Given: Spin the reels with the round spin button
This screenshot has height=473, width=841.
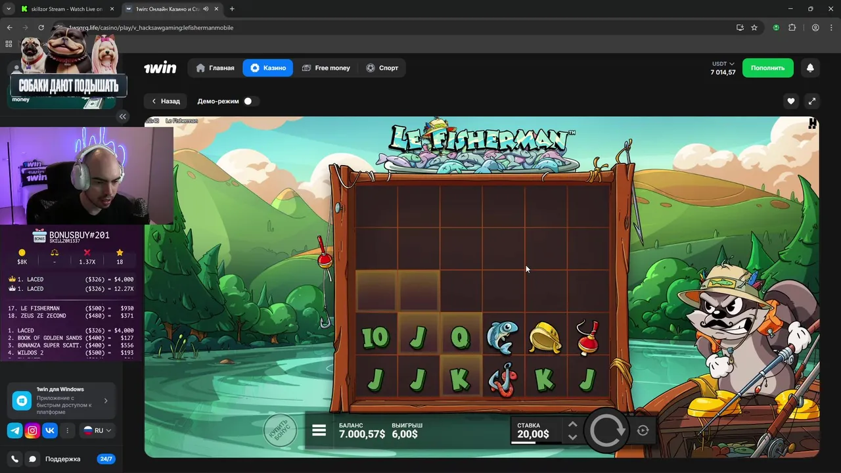Looking at the screenshot, I should pos(606,430).
